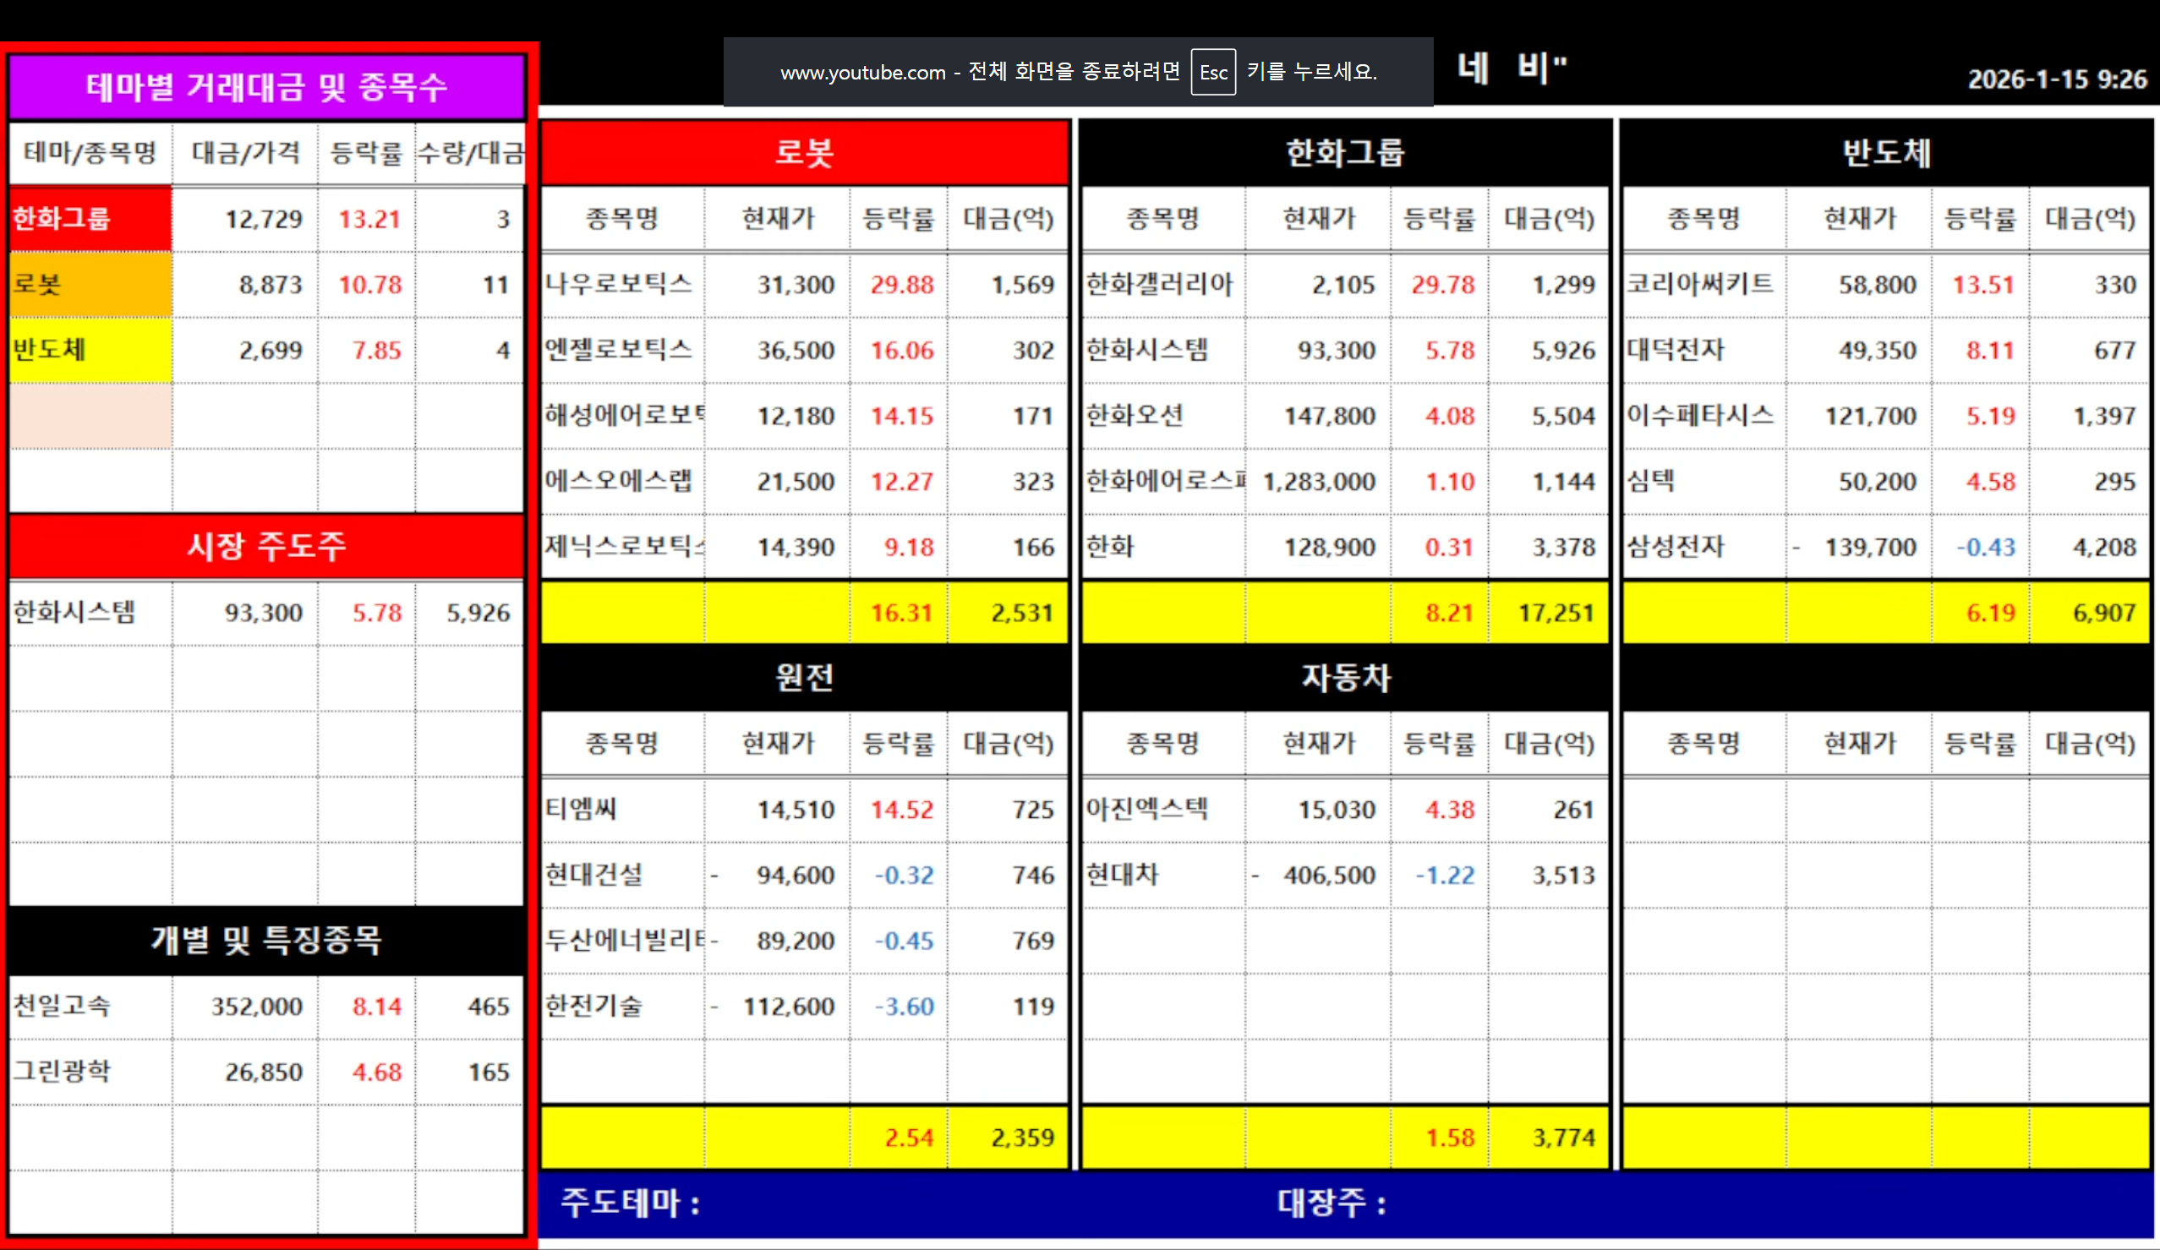Click the 테마별 거래대금 및 종목수 purple title
This screenshot has height=1250, width=2160.
click(266, 86)
